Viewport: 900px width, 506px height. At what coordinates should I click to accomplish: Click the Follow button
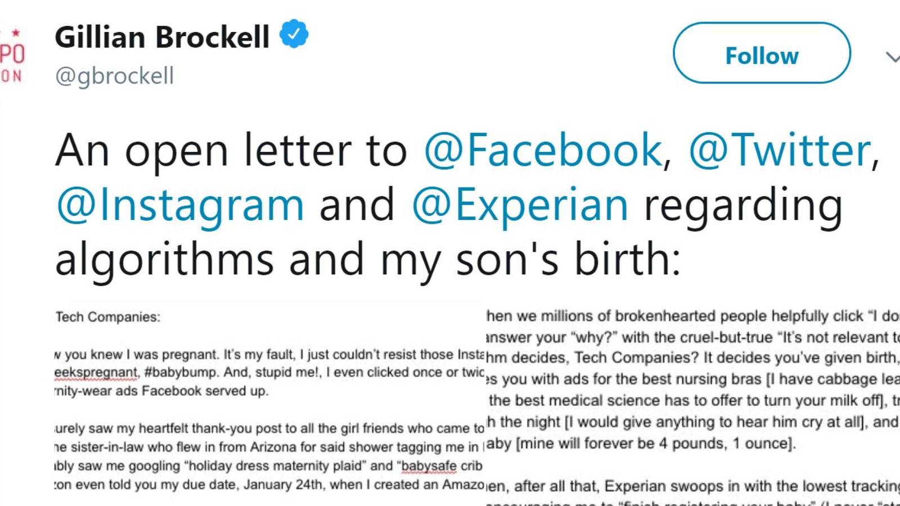point(762,53)
